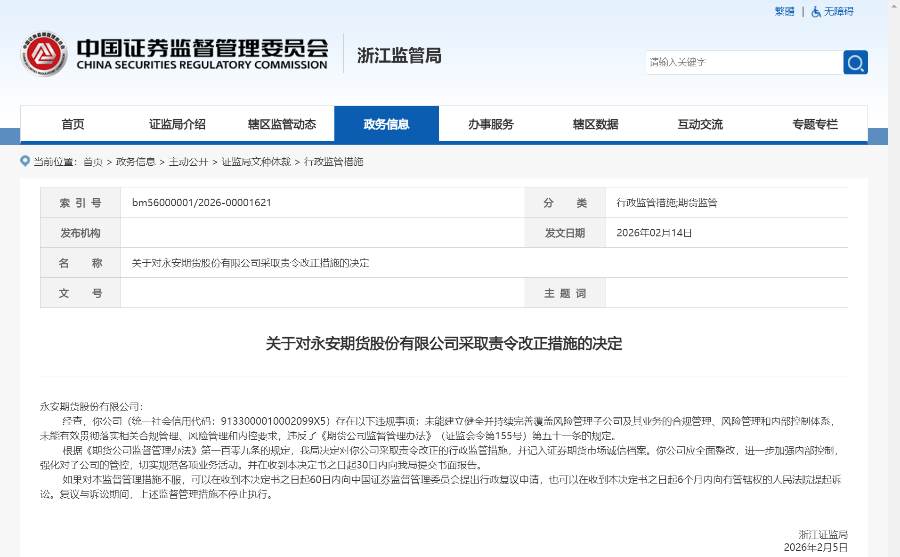Select the 辖区监管动态 menu item
Image resolution: width=900 pixels, height=557 pixels.
coord(282,124)
